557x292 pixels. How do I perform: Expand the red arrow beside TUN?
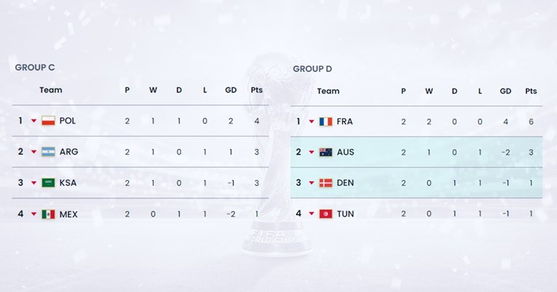pyautogui.click(x=312, y=214)
